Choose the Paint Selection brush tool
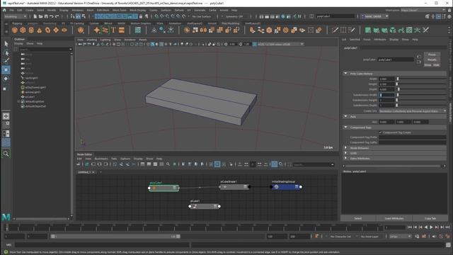This screenshot has width=453, height=255. click(6, 61)
